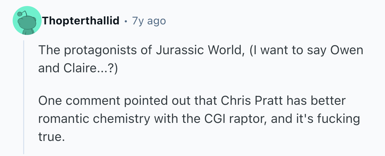Click the Thopterthallid Snoo avatar
Screen dimensions: 385x156
[27, 21]
